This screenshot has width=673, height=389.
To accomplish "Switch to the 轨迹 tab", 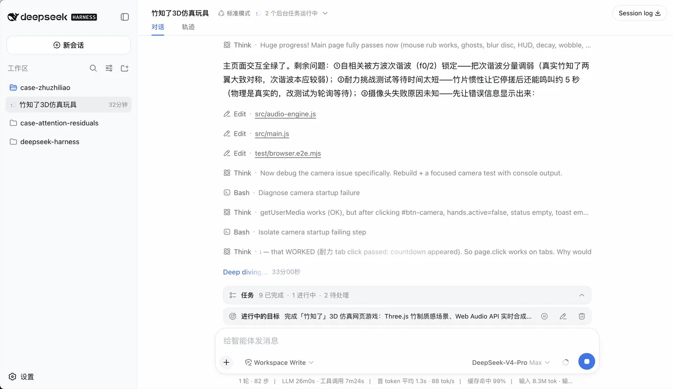I will point(188,27).
